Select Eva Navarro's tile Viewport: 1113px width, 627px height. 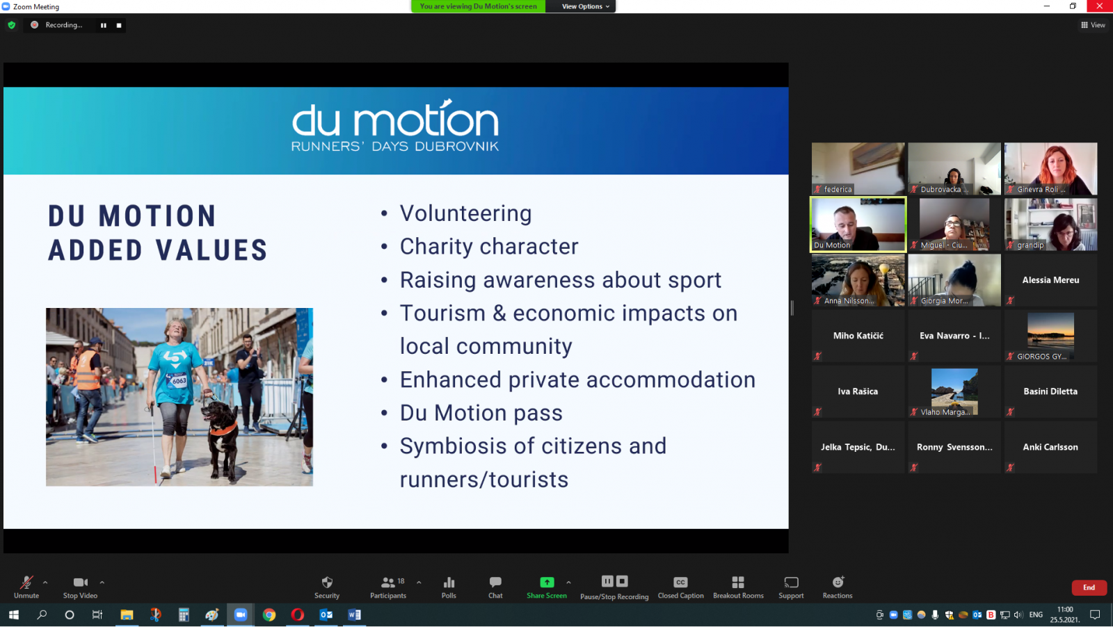954,336
